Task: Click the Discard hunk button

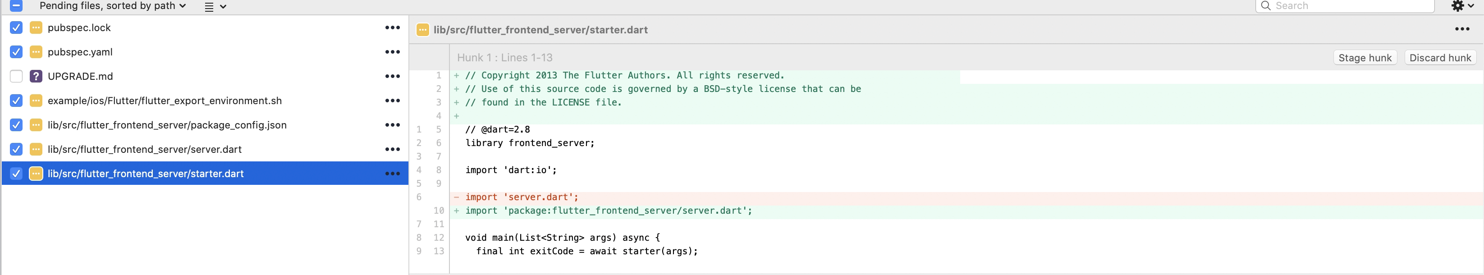Action: (x=1440, y=58)
